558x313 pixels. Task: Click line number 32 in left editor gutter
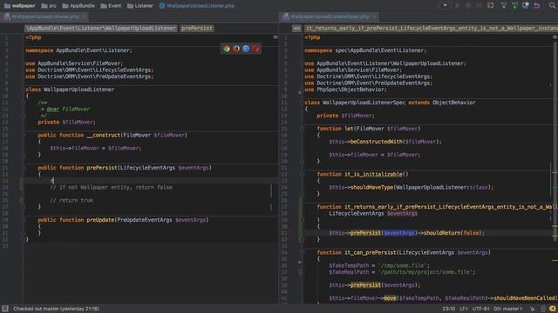point(5,239)
